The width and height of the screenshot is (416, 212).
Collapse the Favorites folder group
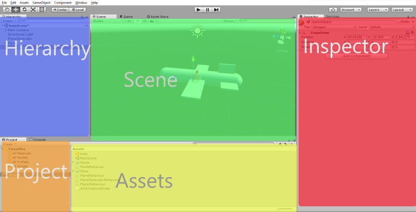[x=3, y=149]
